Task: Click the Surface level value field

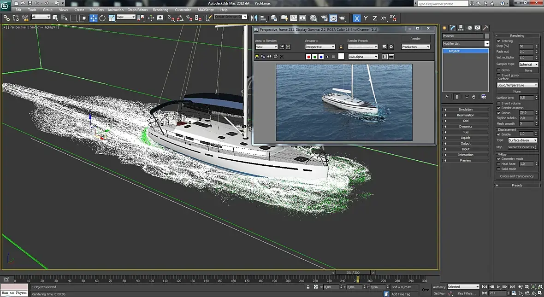Action: click(x=526, y=98)
